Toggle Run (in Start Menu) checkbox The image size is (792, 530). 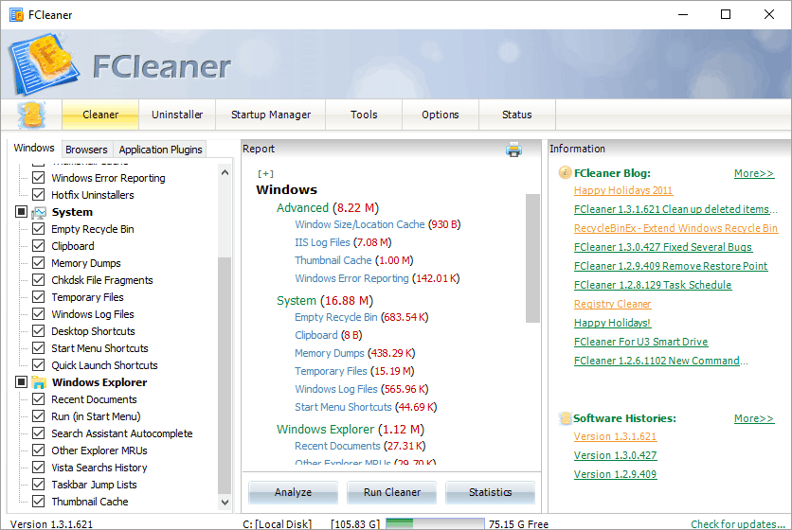point(39,416)
